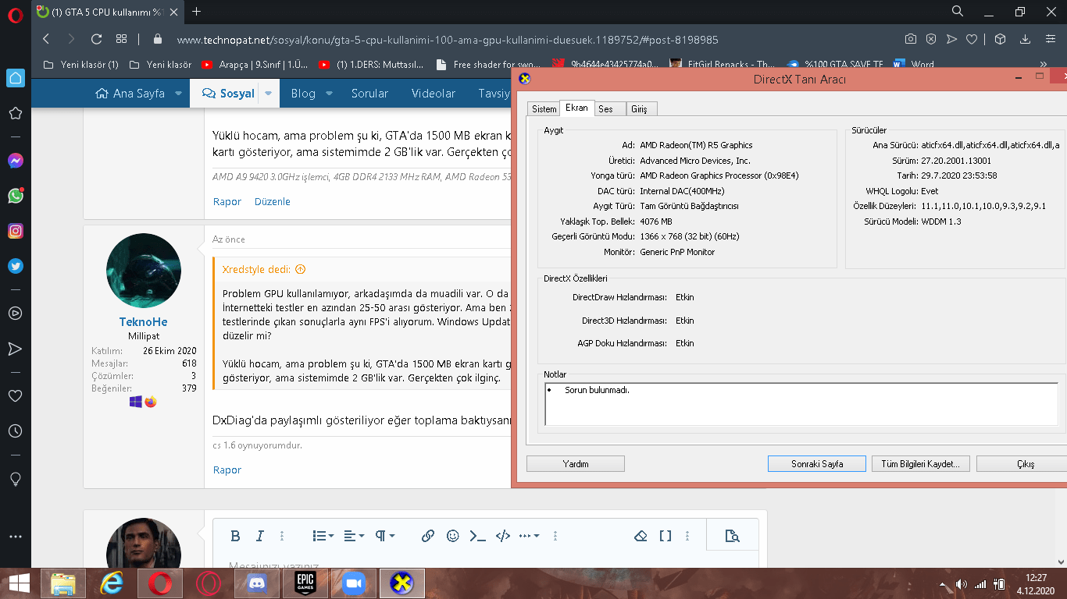The height and width of the screenshot is (599, 1067).
Task: Click the Yardım button in DirectX
Action: pos(576,464)
